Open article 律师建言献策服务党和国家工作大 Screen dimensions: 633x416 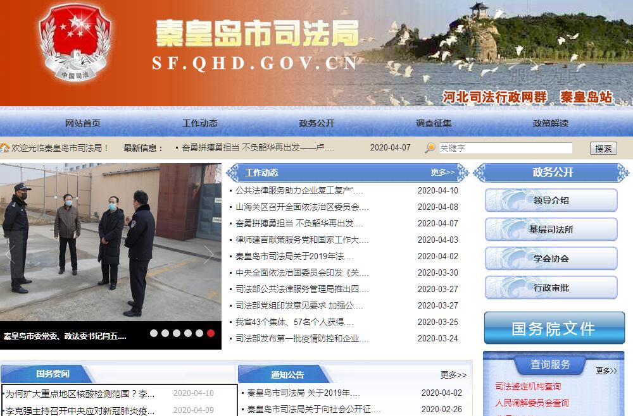point(302,240)
